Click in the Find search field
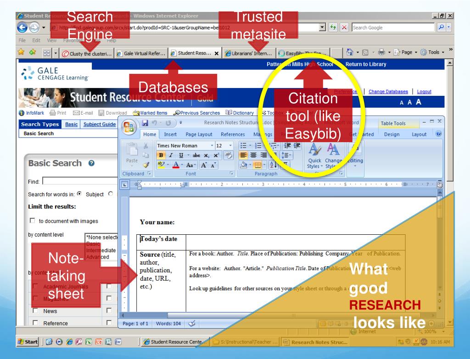The width and height of the screenshot is (470, 359). (x=80, y=181)
